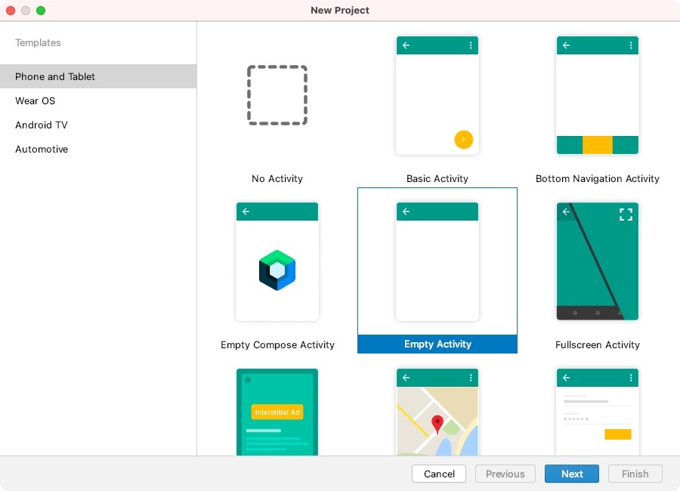Screen dimensions: 680x491
Task: Proceed with the Next button
Action: pyautogui.click(x=572, y=474)
